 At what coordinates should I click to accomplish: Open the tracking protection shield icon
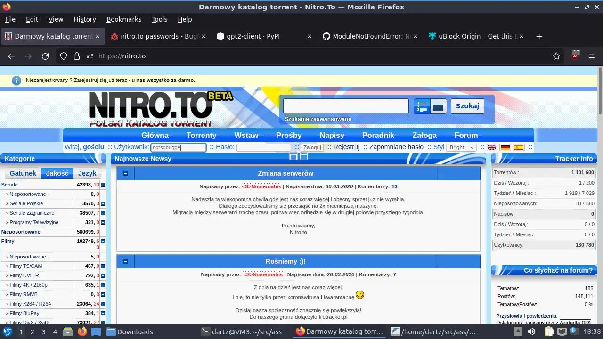64,56
